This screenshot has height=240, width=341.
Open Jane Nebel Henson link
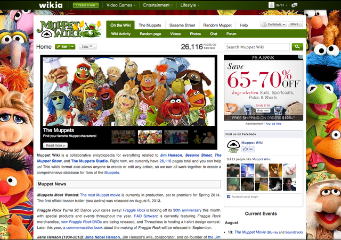(x=102, y=237)
